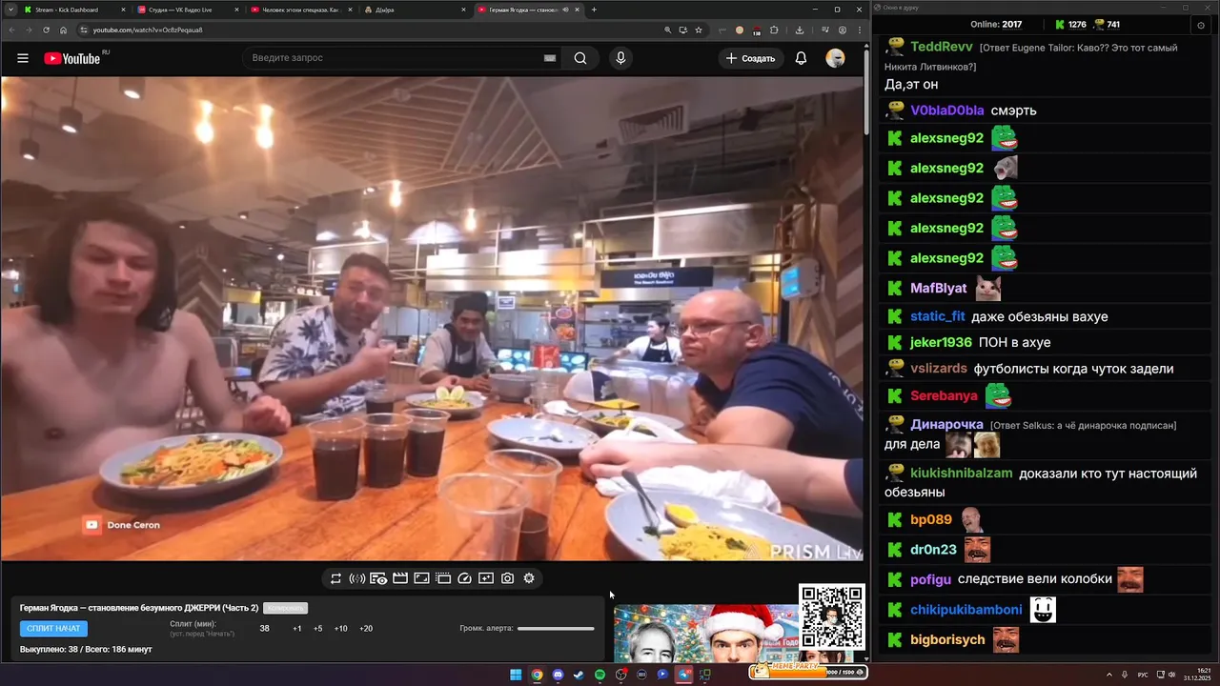Click the browser back arrow

pos(11,30)
